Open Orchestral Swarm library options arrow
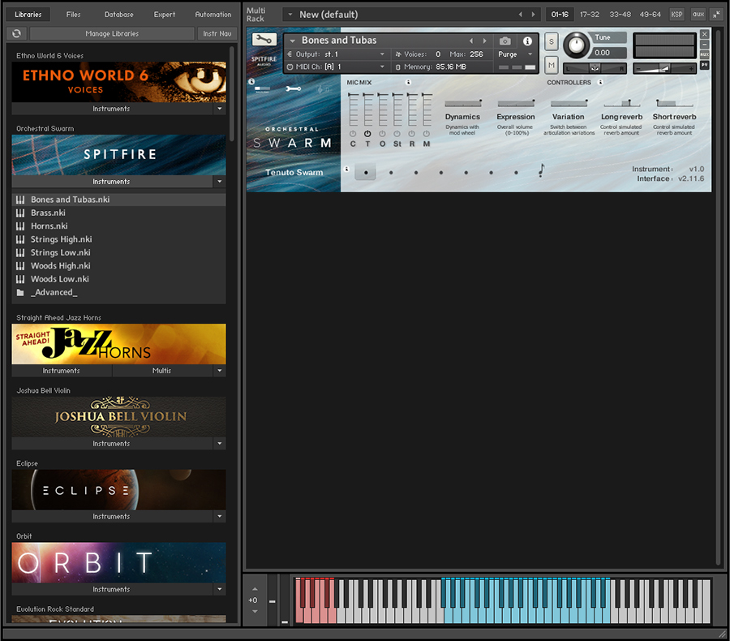 [220, 181]
